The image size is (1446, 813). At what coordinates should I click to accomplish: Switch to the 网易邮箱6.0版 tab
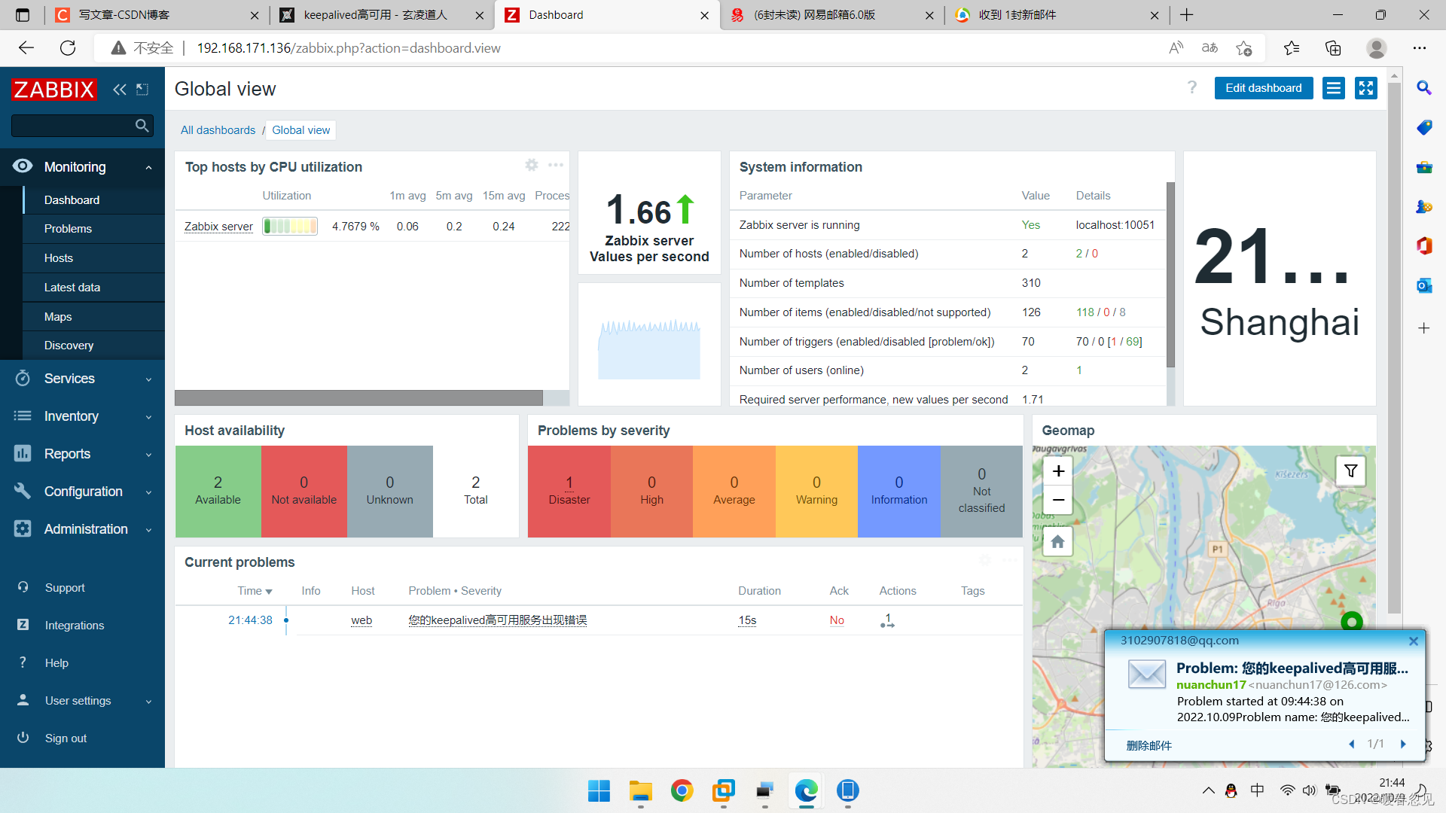[x=831, y=15]
